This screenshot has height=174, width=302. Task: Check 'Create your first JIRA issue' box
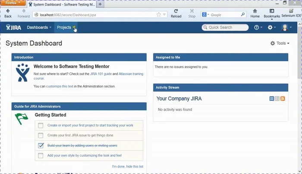pos(41,135)
